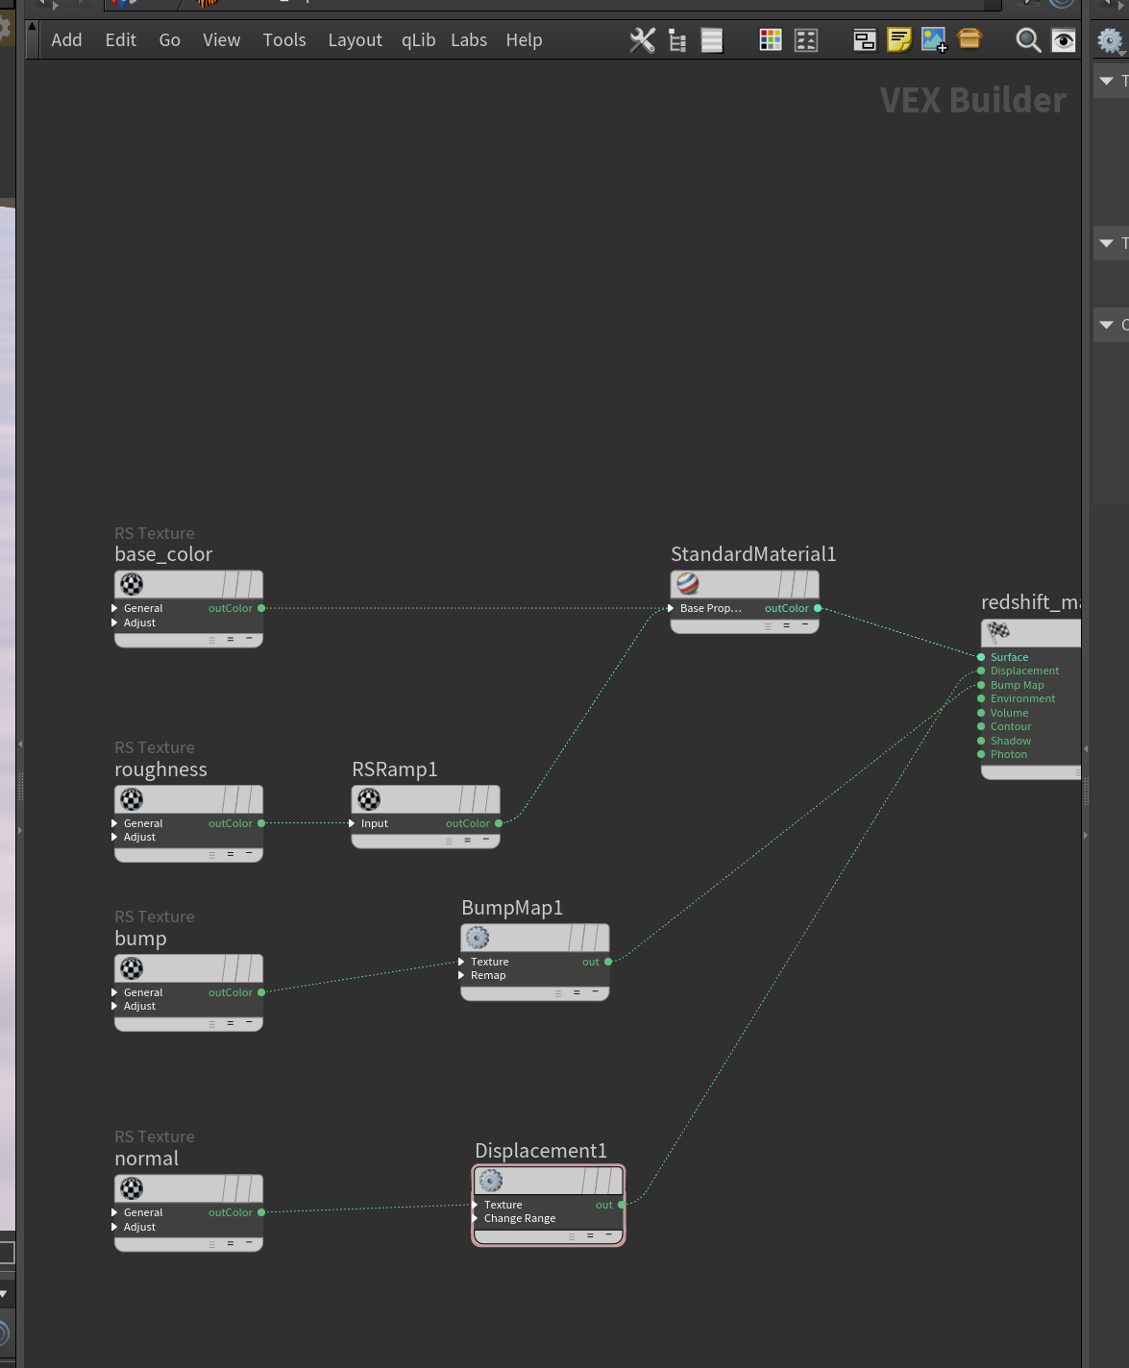Open the Layout menu

point(355,40)
